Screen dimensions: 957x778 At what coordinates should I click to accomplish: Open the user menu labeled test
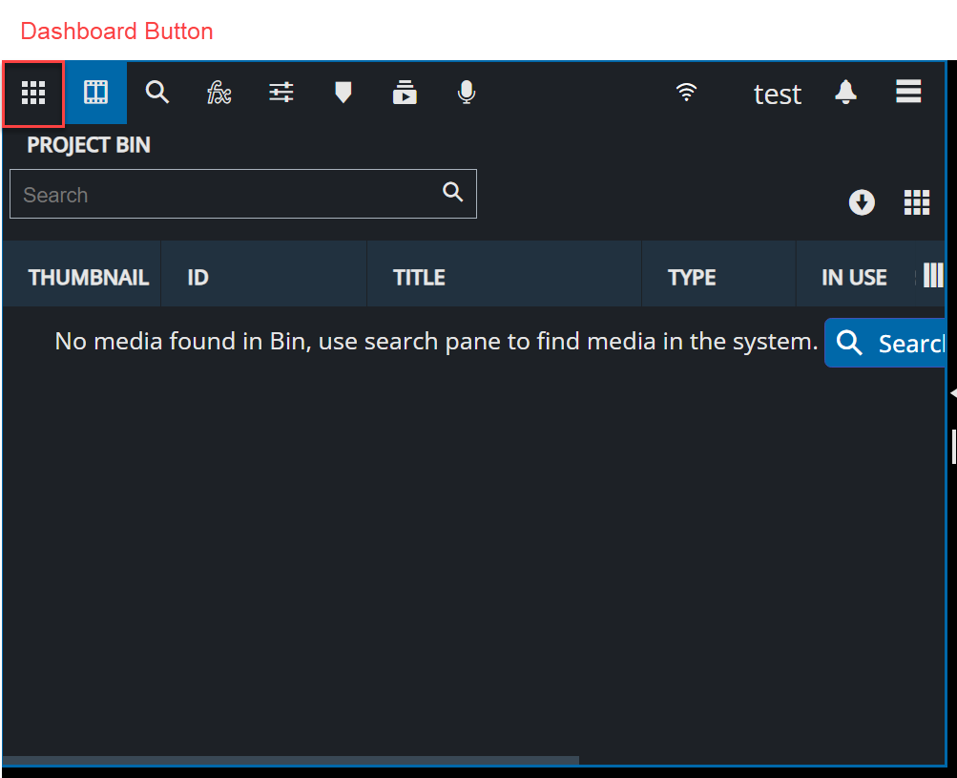[x=777, y=93]
